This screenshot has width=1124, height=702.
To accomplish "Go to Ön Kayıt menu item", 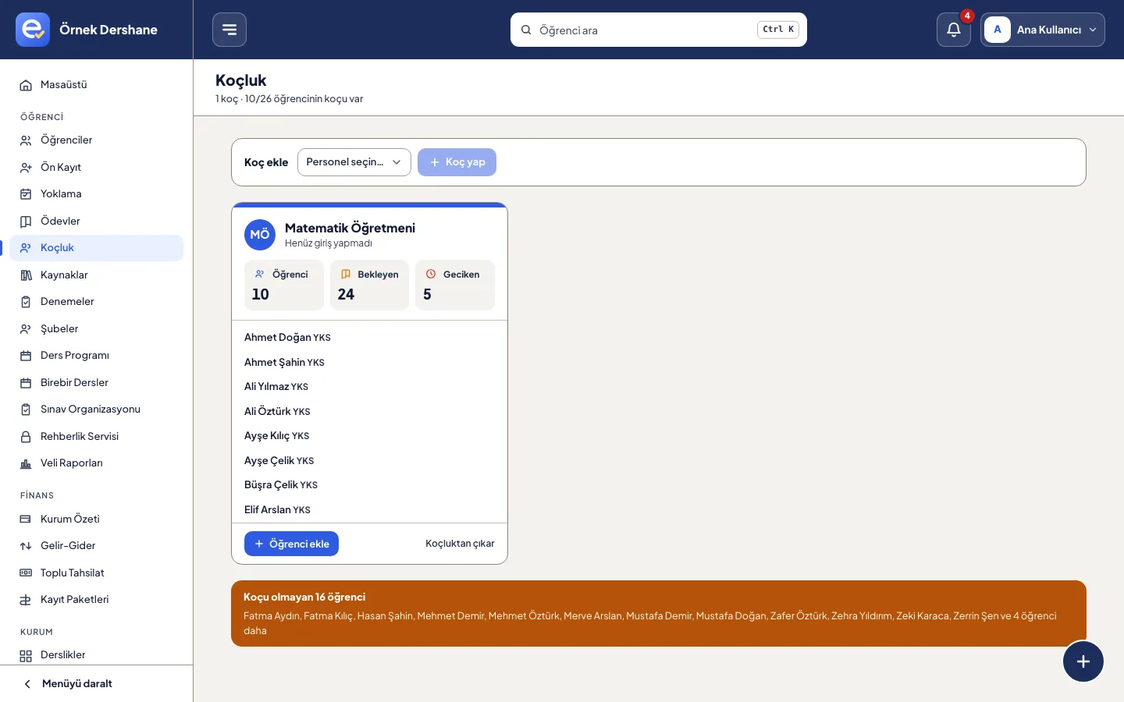I will (97, 168).
